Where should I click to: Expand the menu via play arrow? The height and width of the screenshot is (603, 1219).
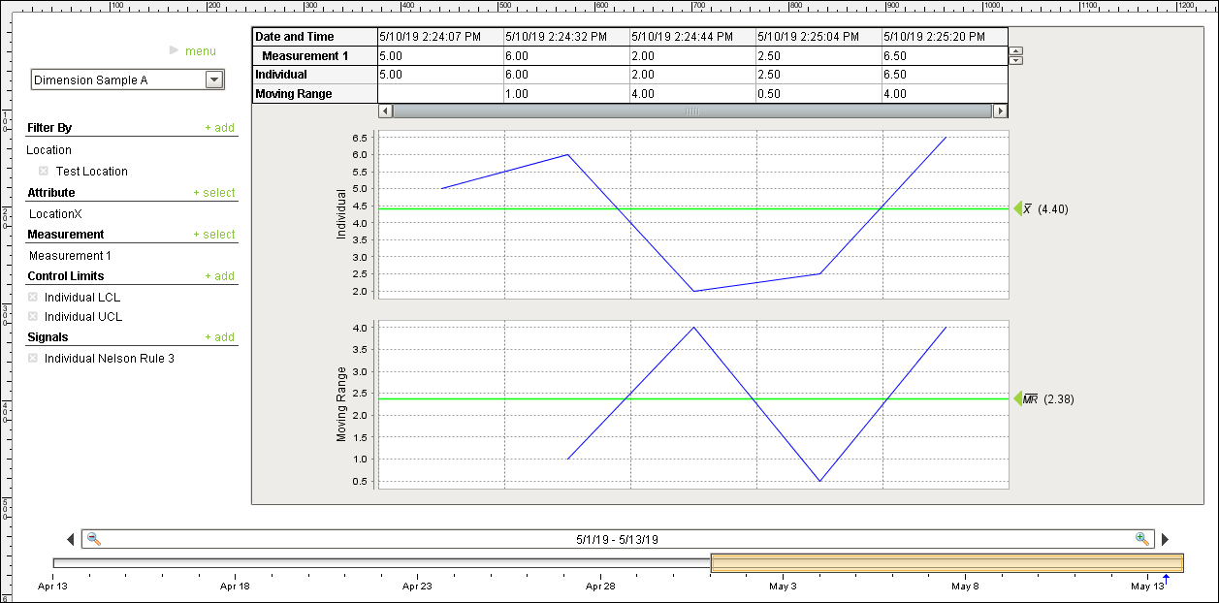(174, 49)
